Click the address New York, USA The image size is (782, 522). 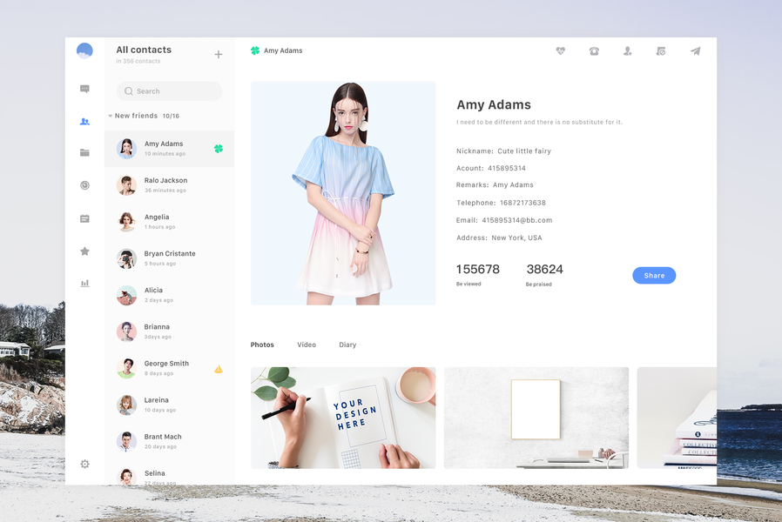[x=516, y=238]
